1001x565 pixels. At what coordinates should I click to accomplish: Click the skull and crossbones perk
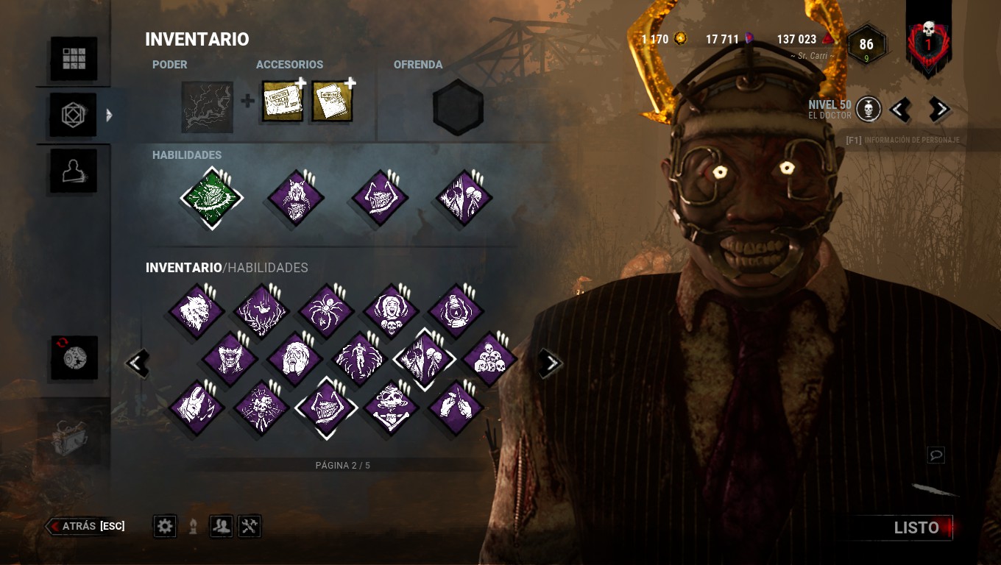click(391, 408)
